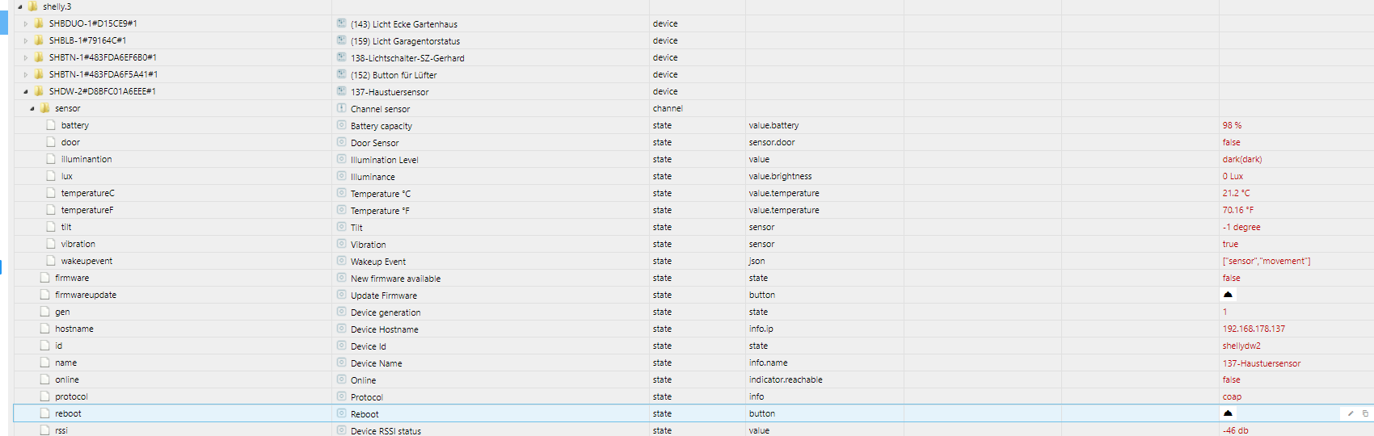Select the temperatureC state in the tree
Screen dimensions: 1374x436
coord(87,193)
